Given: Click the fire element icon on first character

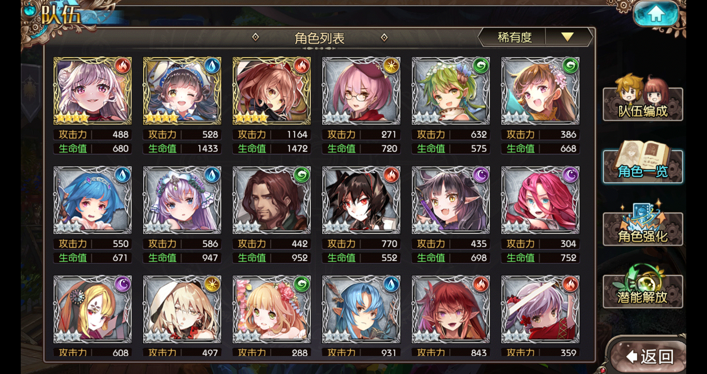Looking at the screenshot, I should [x=122, y=66].
